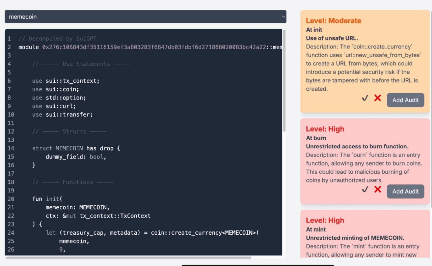
Task: Click the "memecoin: MEMECOIN," parameter line
Action: [x=78, y=207]
